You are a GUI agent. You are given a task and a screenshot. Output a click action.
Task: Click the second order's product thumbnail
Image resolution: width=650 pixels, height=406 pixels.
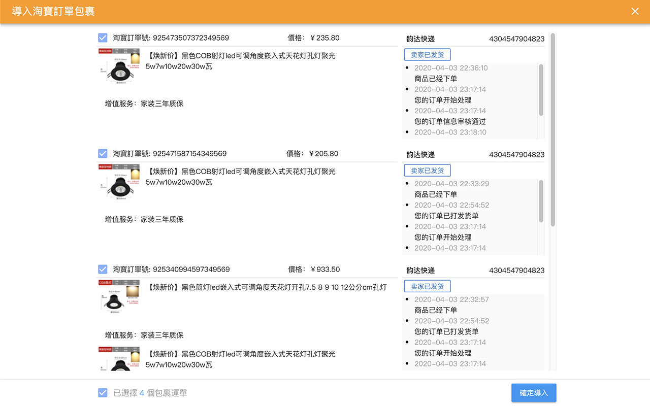click(118, 182)
